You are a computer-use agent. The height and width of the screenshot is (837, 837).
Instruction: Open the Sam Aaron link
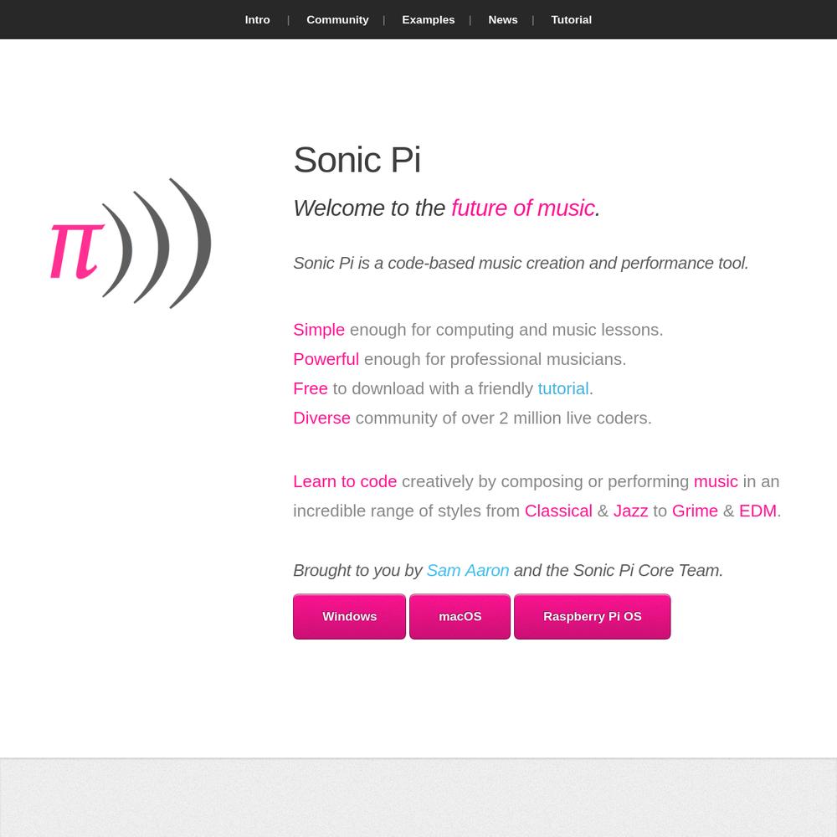[468, 570]
